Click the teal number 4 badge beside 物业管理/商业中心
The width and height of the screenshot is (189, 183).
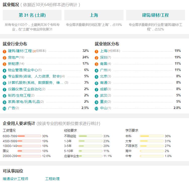click(x=5, y=71)
